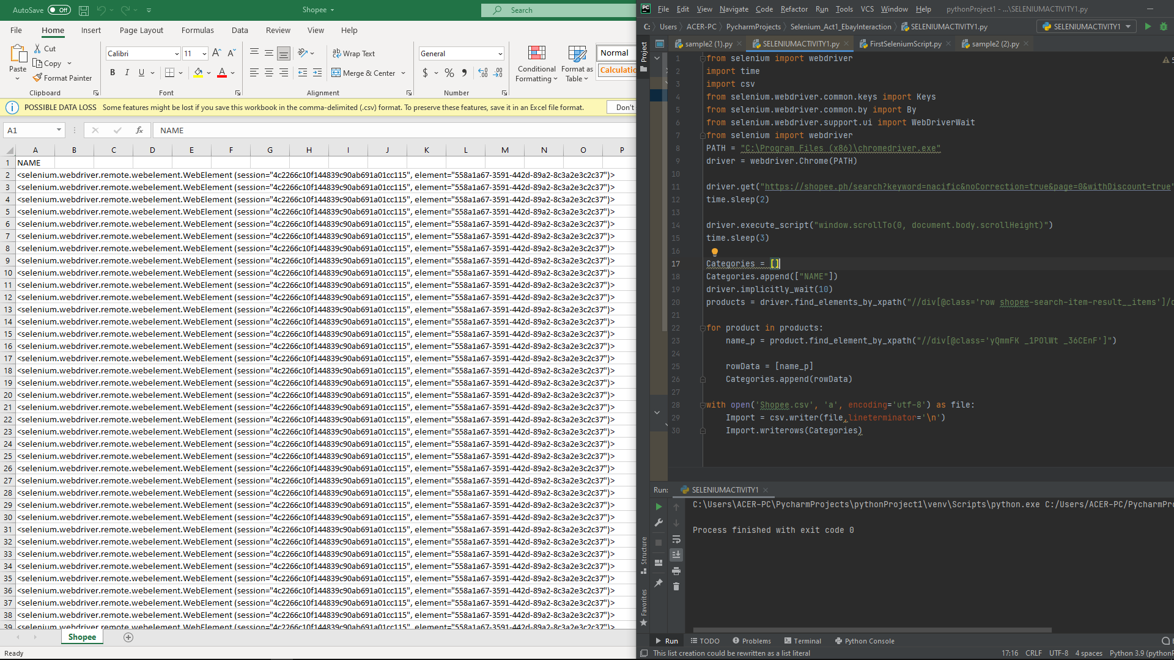This screenshot has height=660, width=1174.
Task: Click the Debug bug icon in PyCharm
Action: [1164, 26]
